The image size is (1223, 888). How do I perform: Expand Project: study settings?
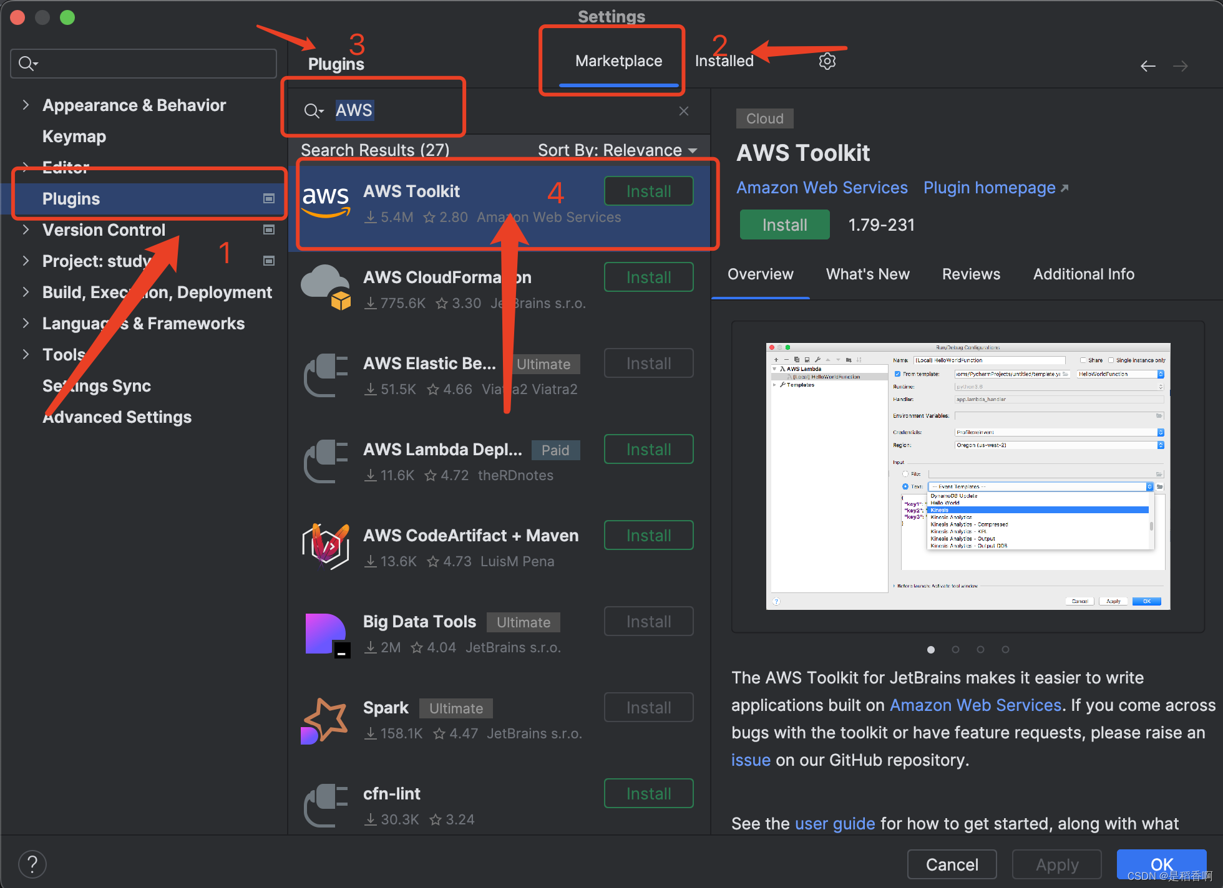[26, 261]
